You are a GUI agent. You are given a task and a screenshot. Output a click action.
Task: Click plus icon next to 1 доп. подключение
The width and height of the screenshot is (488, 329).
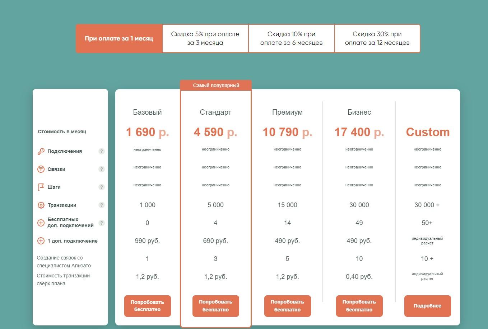click(41, 241)
